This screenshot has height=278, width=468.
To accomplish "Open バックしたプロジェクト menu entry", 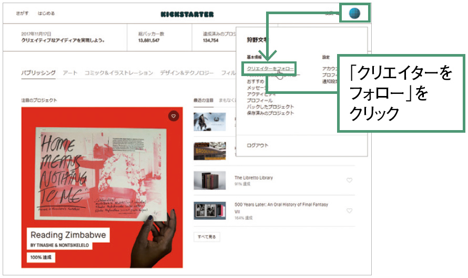I will tap(270, 106).
